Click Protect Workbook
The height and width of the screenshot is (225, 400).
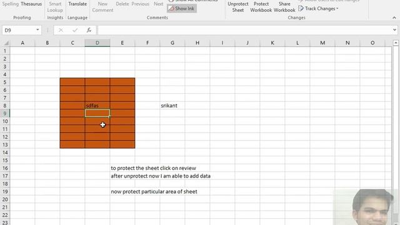tap(261, 7)
